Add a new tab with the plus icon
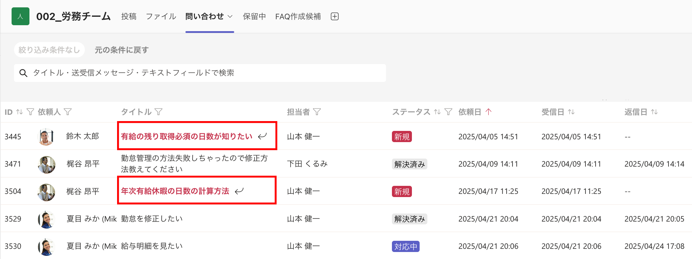The height and width of the screenshot is (259, 692). (x=335, y=16)
